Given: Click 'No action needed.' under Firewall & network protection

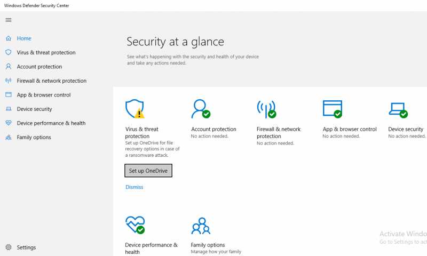Looking at the screenshot, I should coord(275,143).
